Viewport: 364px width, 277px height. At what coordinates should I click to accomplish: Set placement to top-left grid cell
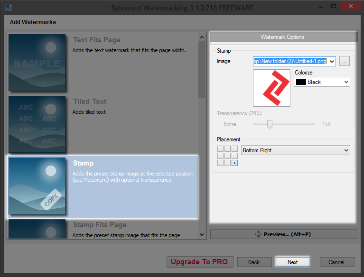click(x=221, y=149)
